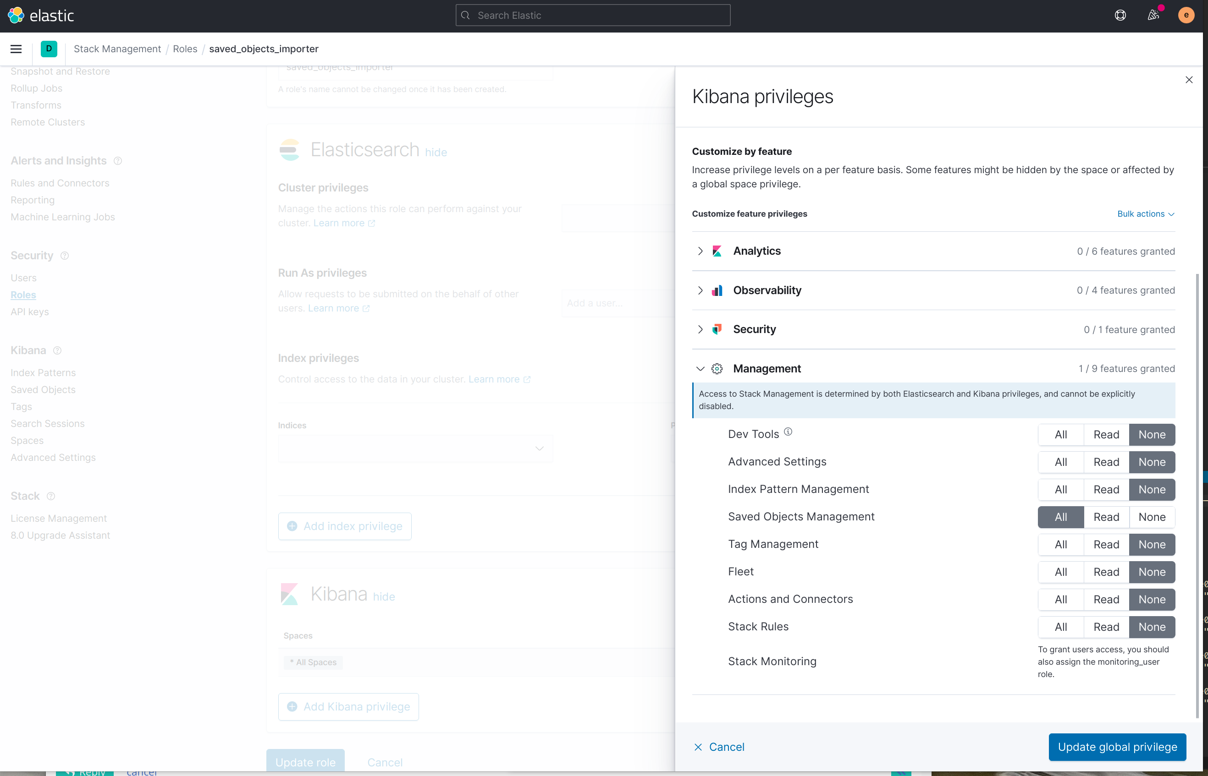Click Update global privilege button
This screenshot has height=776, width=1208.
tap(1117, 747)
